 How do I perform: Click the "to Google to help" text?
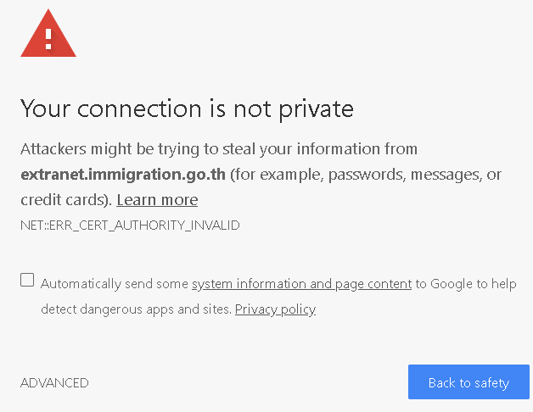coord(465,284)
